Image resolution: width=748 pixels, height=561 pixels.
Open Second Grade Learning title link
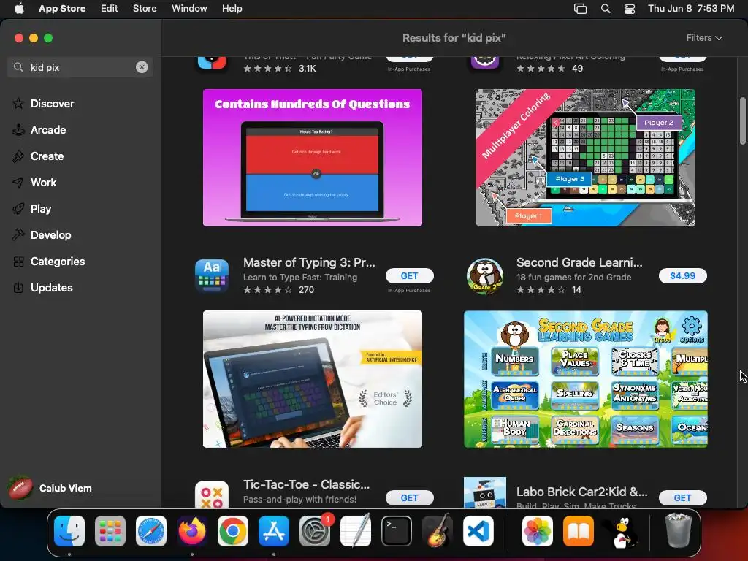pos(579,262)
